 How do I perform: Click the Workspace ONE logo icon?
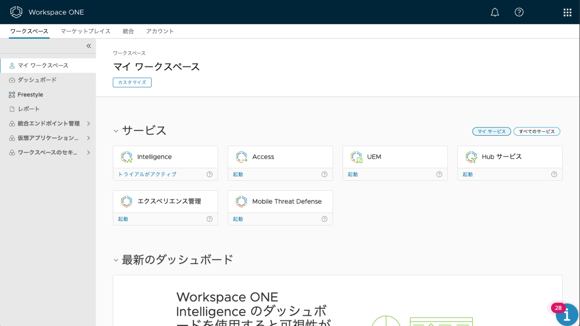click(16, 12)
